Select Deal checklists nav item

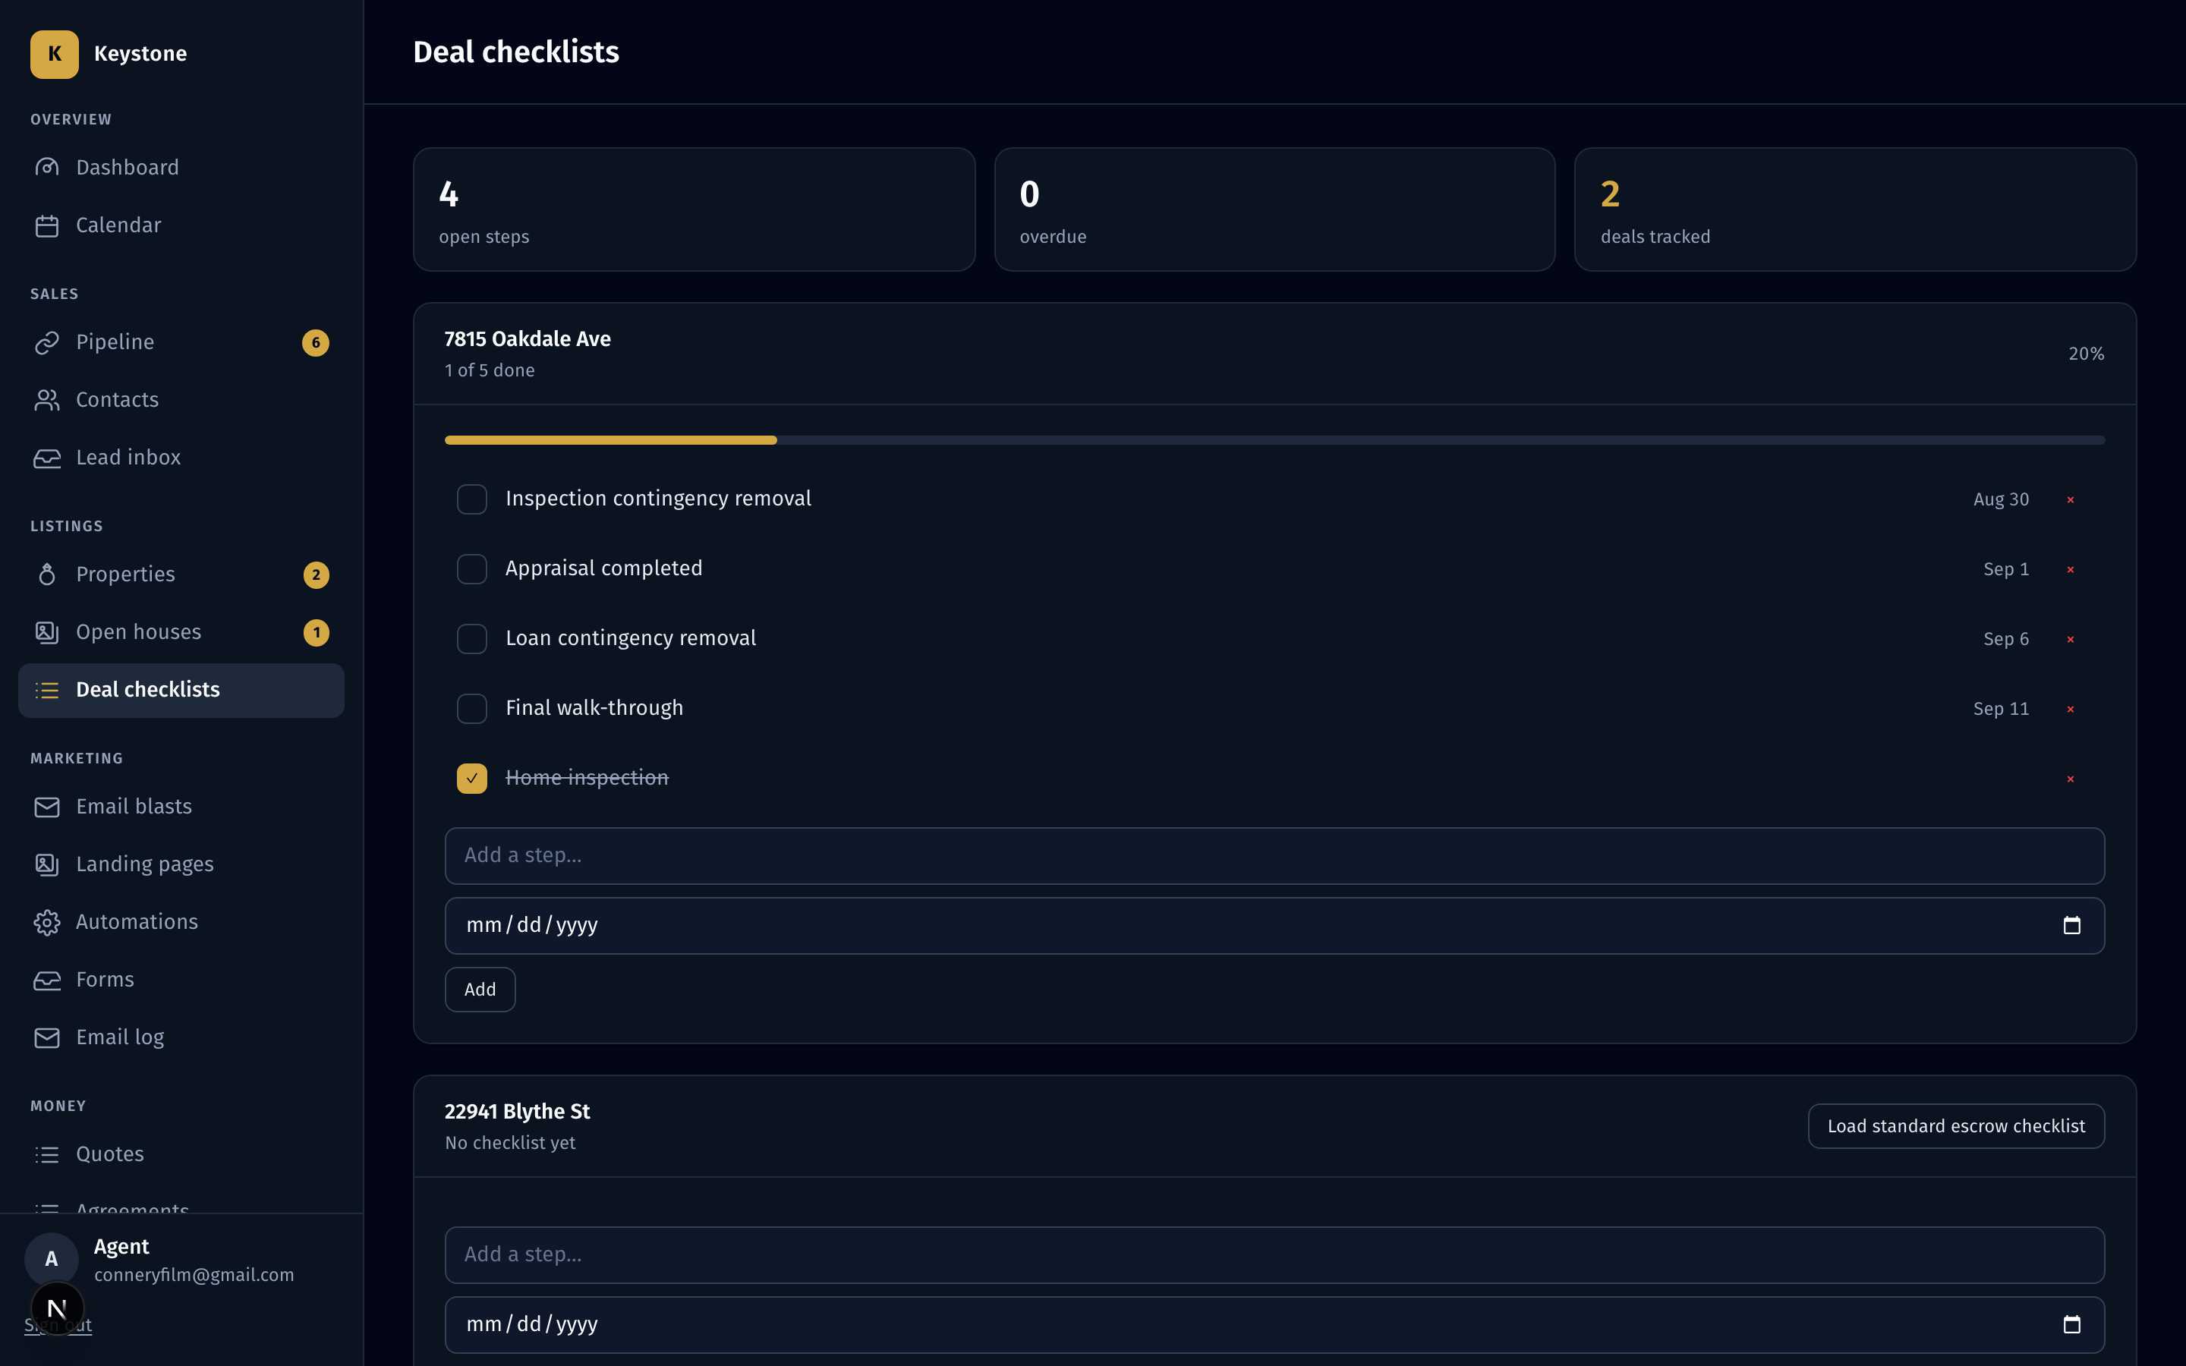tap(181, 691)
